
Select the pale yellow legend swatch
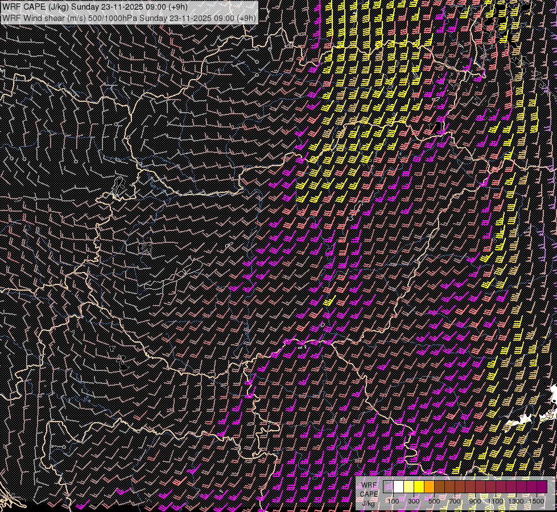pos(409,486)
